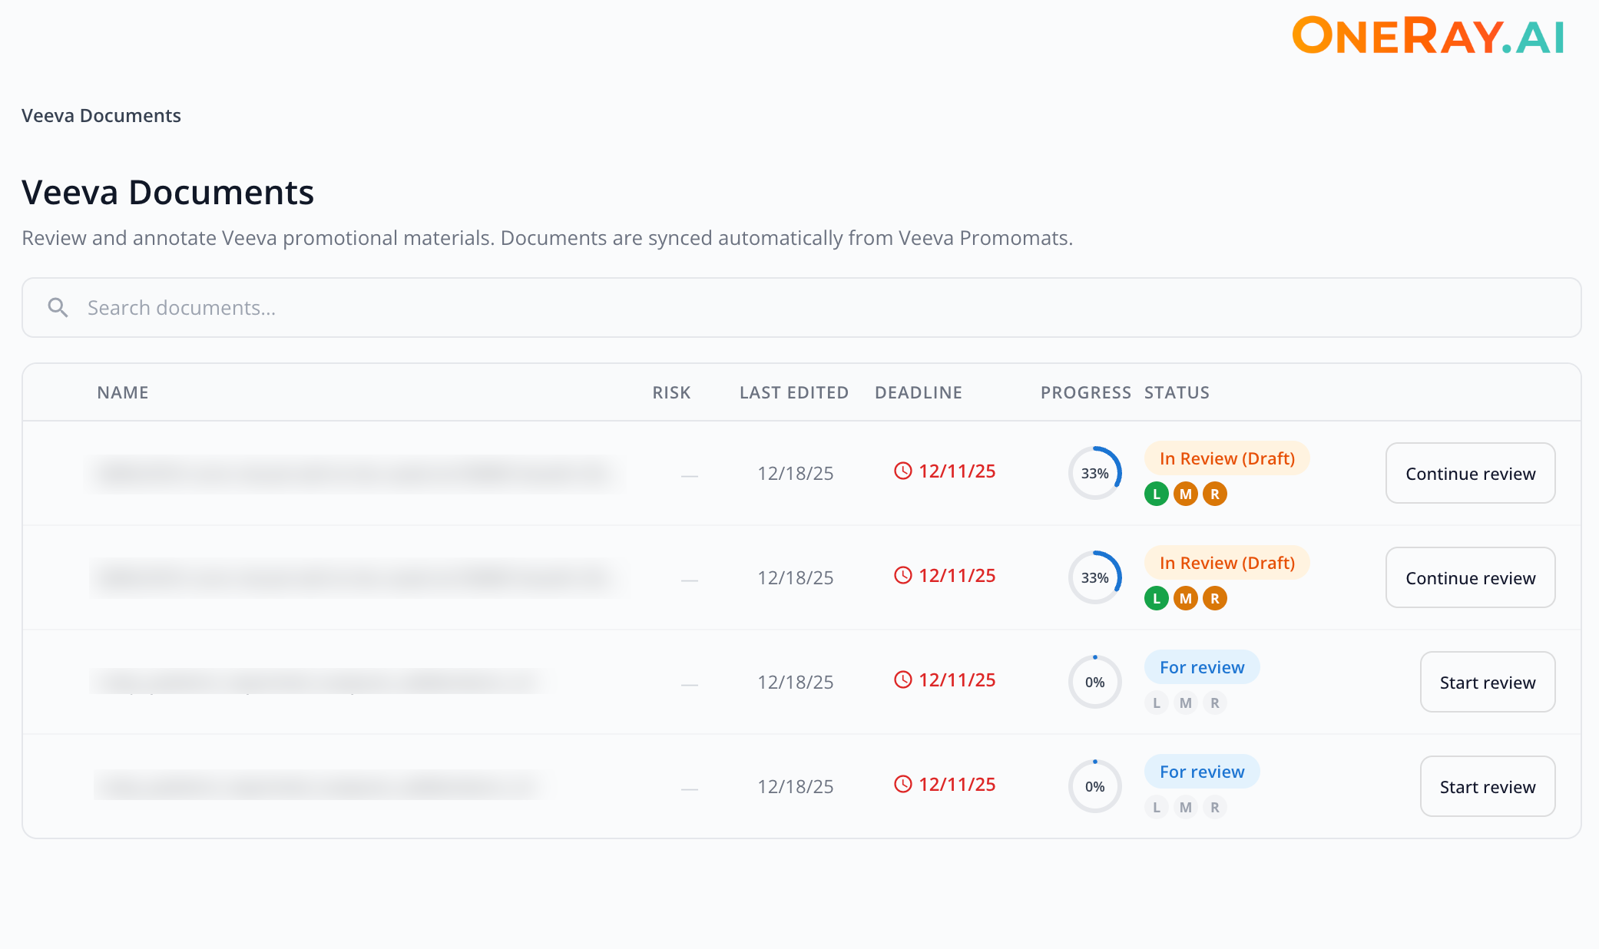Image resolution: width=1599 pixels, height=949 pixels.
Task: Sort the table by the RISK column
Action: (671, 392)
